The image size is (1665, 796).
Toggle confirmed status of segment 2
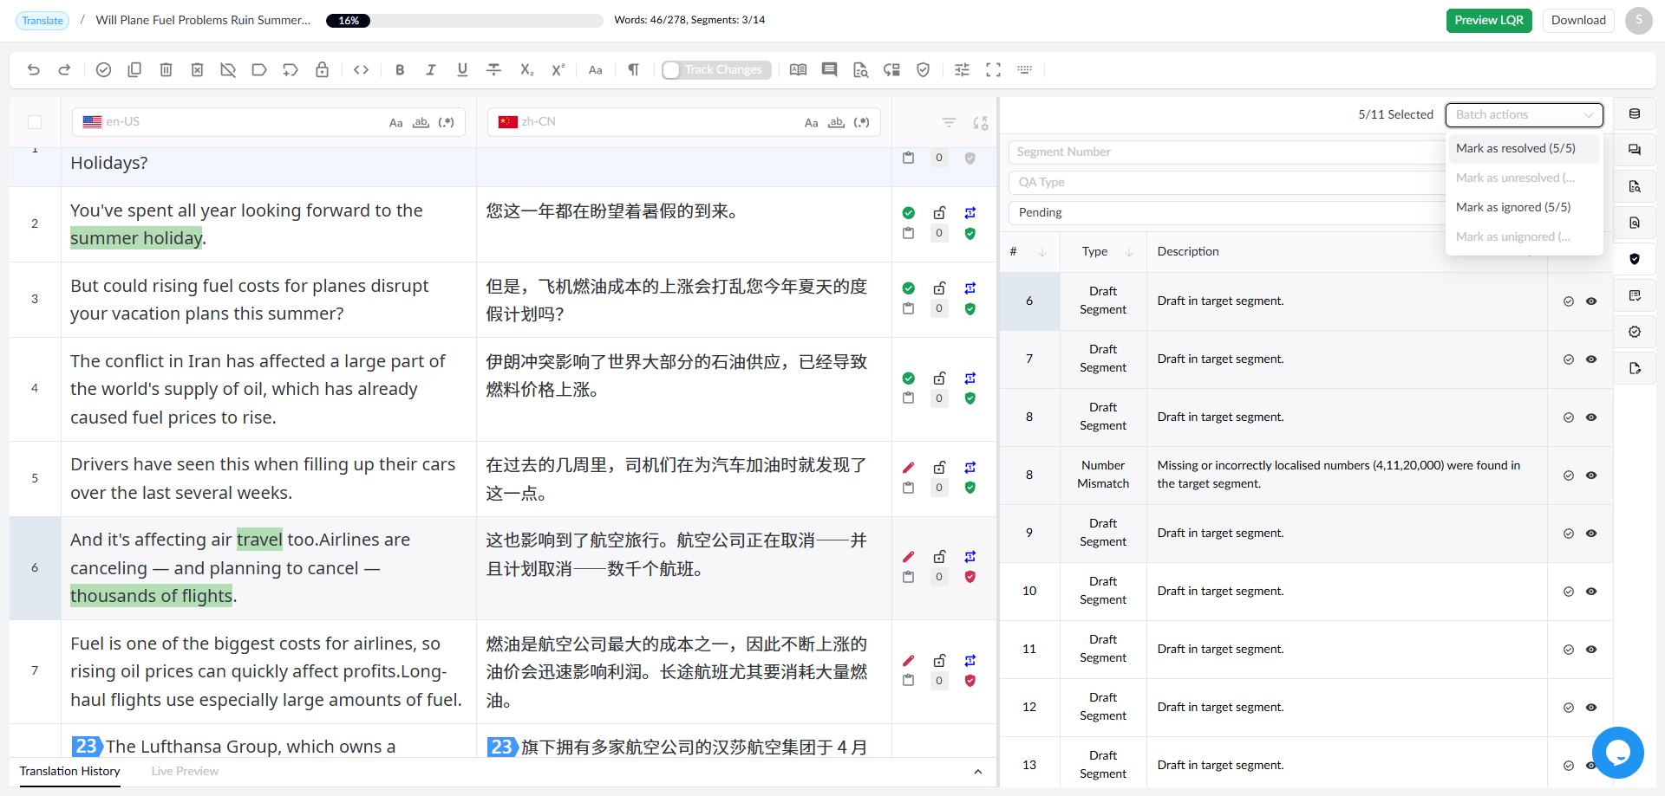tap(909, 213)
